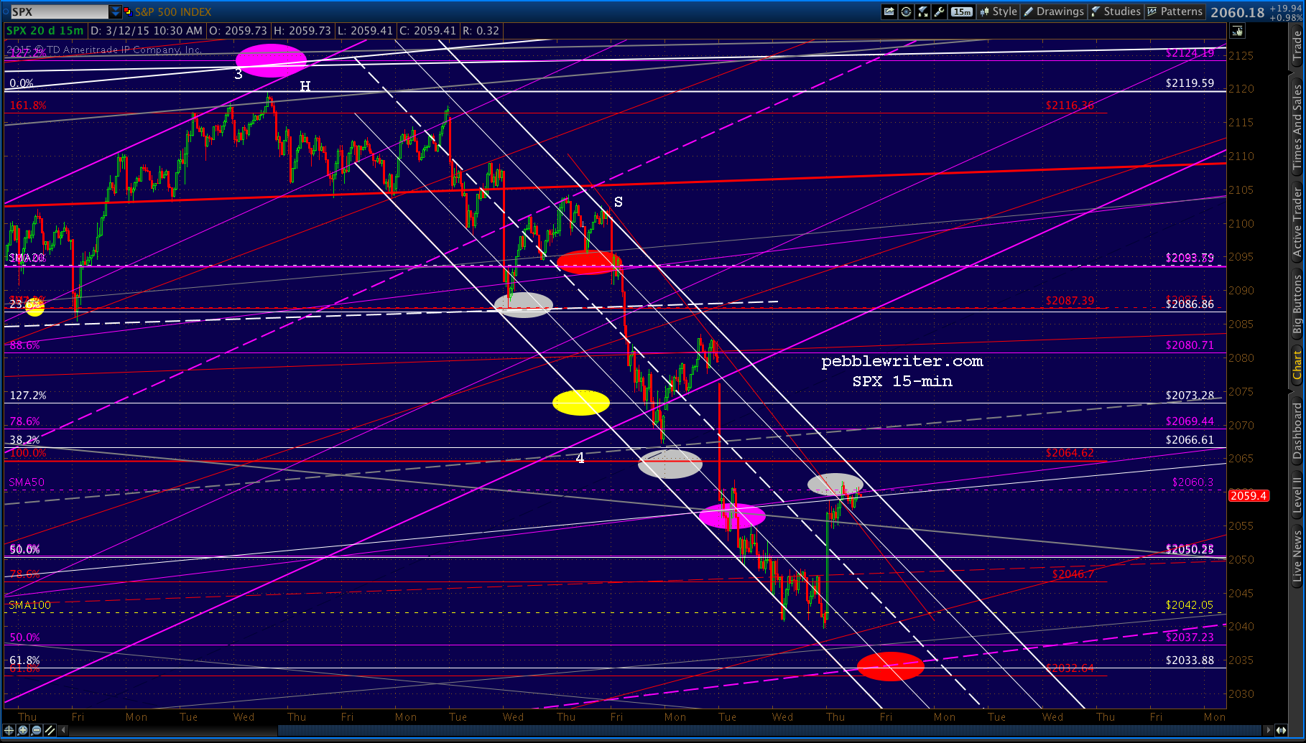Click the $2050.25 level label

[x=1190, y=550]
